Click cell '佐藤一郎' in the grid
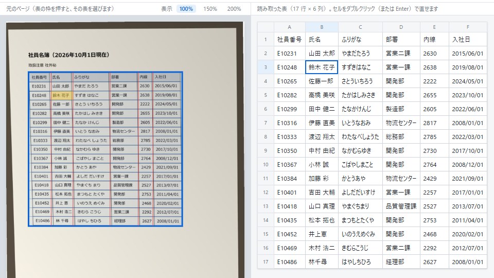 click(x=322, y=81)
